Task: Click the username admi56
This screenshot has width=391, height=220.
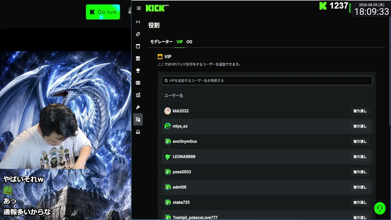Action: (180, 187)
